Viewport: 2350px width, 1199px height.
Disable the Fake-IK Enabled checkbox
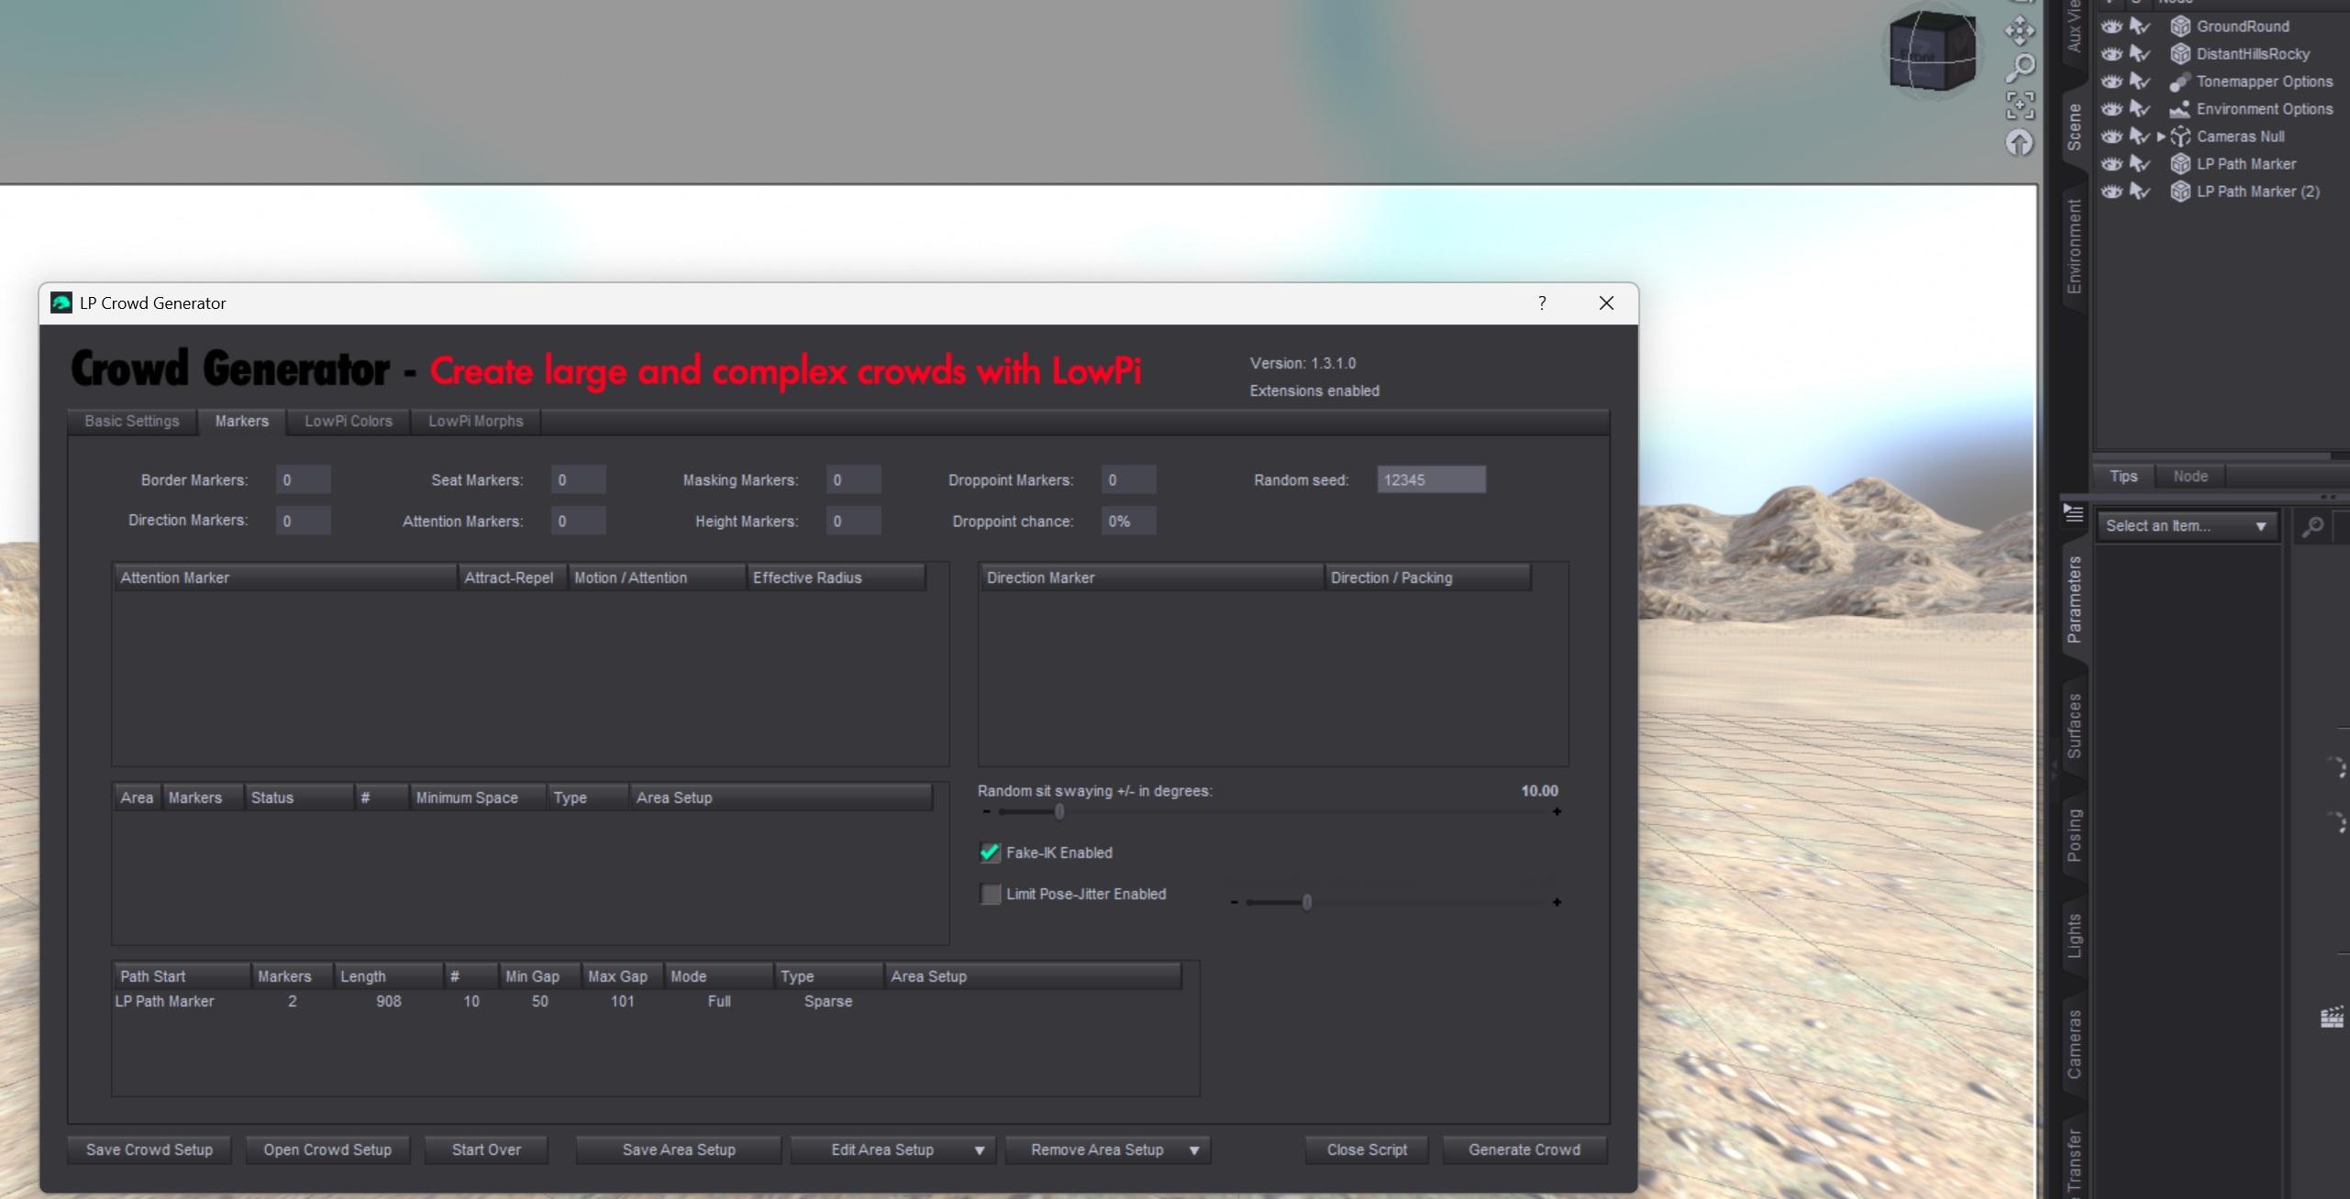990,852
